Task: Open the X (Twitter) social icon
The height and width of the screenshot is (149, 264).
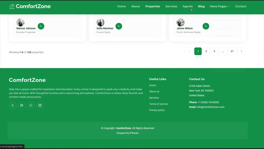Action: click(x=13, y=105)
